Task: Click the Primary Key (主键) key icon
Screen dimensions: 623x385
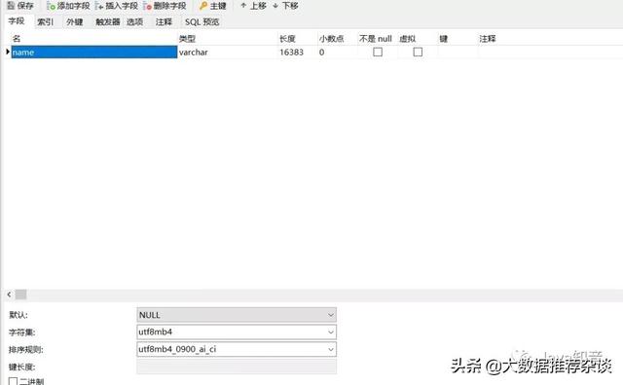Action: [x=203, y=6]
